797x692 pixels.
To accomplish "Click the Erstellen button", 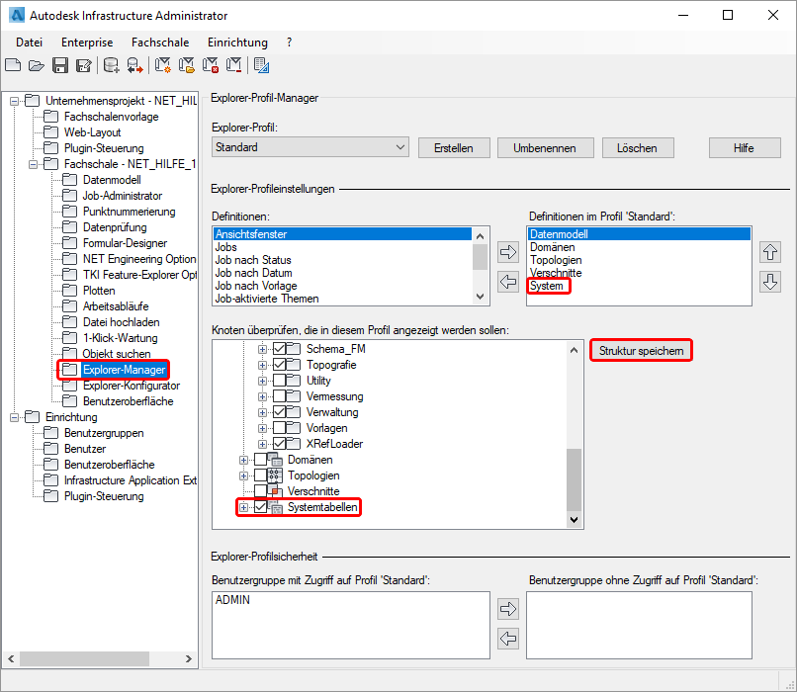I will [454, 148].
